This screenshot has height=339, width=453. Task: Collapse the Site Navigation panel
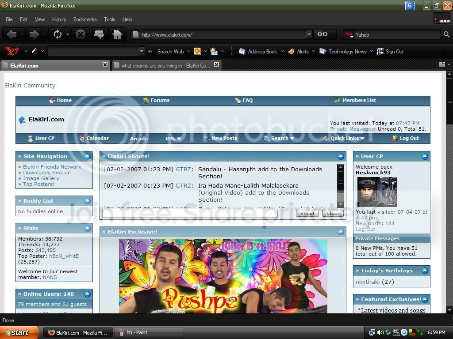[87, 157]
